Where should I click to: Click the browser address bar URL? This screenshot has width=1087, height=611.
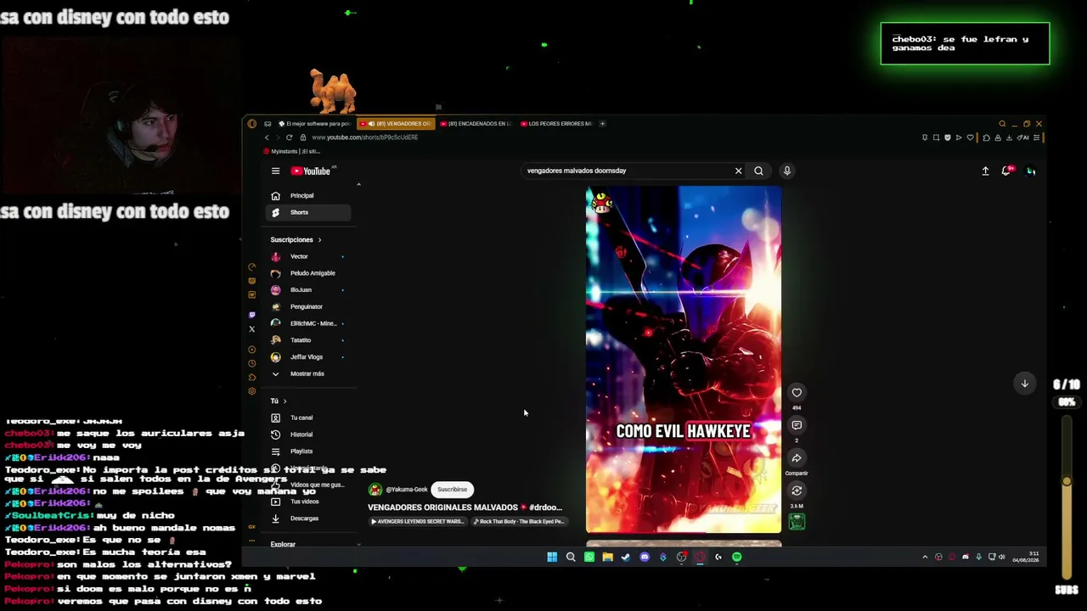364,137
